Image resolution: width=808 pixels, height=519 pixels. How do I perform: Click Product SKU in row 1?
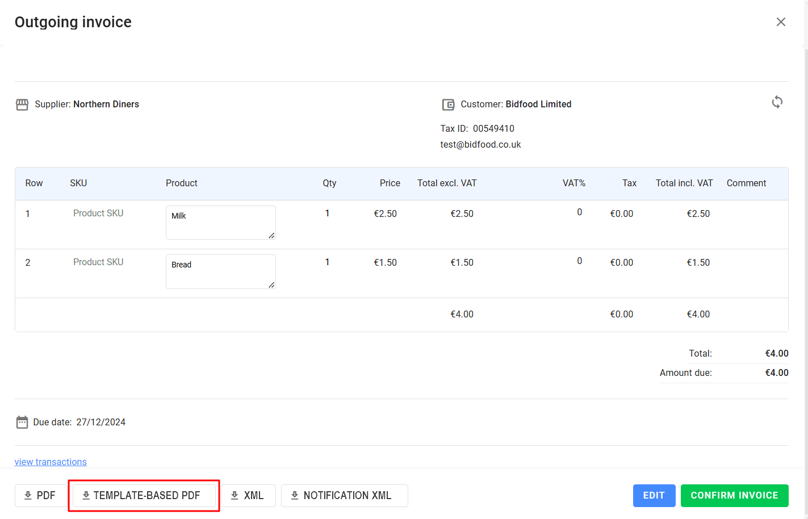(x=98, y=214)
